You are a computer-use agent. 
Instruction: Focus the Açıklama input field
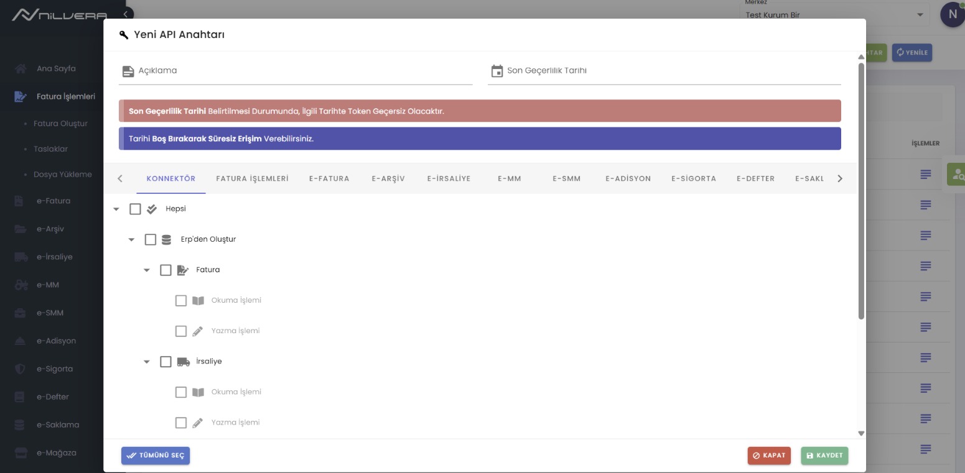(304, 71)
